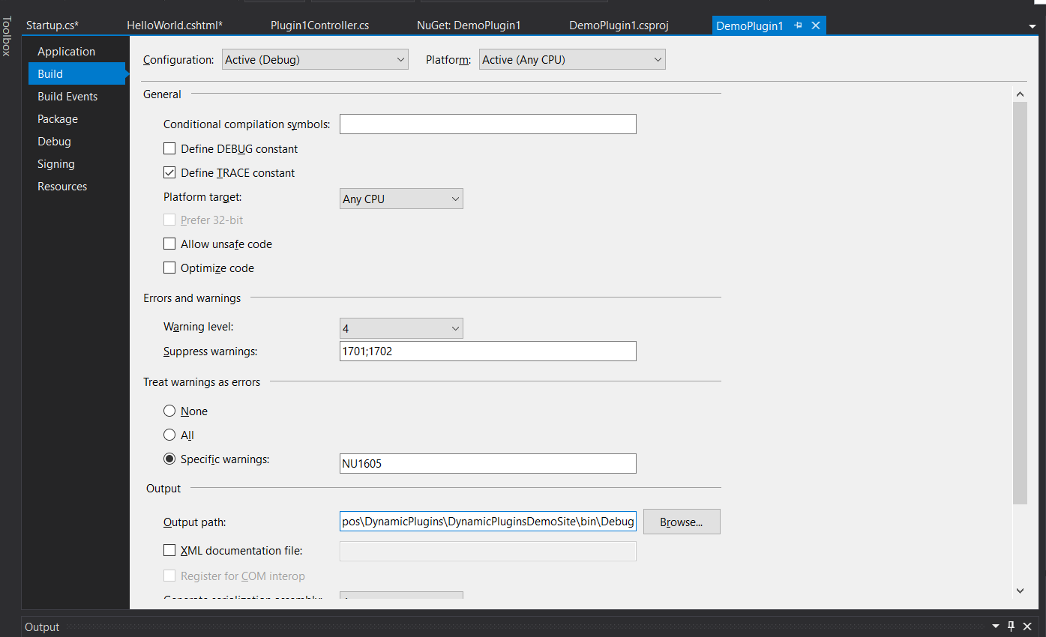Expand the Configuration dropdown
Image resolution: width=1046 pixels, height=637 pixels.
pos(315,60)
